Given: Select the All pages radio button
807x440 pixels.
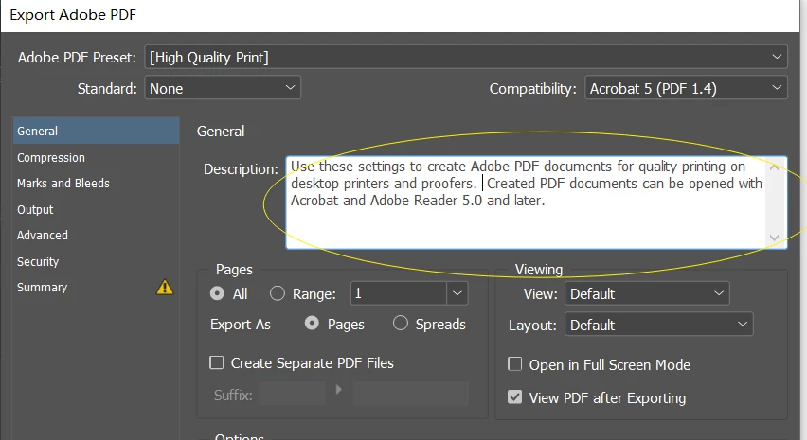Looking at the screenshot, I should tap(217, 293).
